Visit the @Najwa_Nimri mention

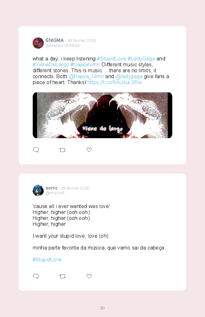click(86, 77)
